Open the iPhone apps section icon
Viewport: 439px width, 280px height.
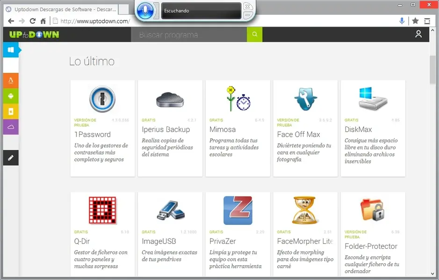[11, 111]
